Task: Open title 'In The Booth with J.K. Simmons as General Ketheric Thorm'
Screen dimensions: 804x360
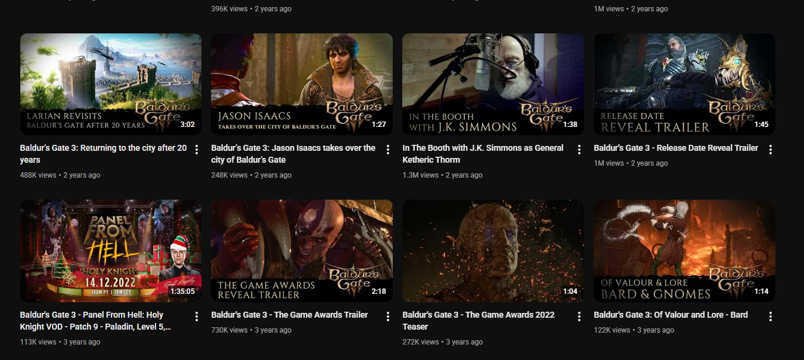Action: click(483, 154)
